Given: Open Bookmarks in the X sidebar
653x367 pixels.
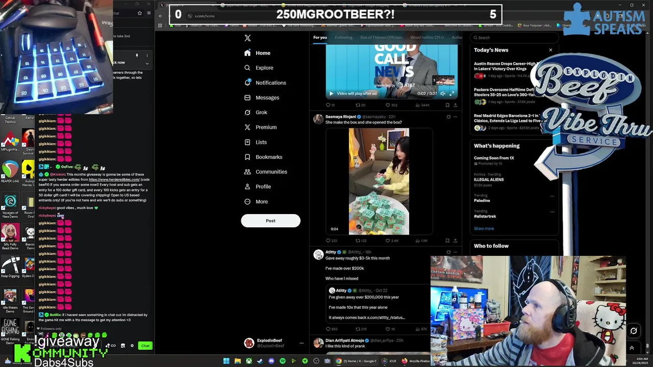Looking at the screenshot, I should click(263, 157).
